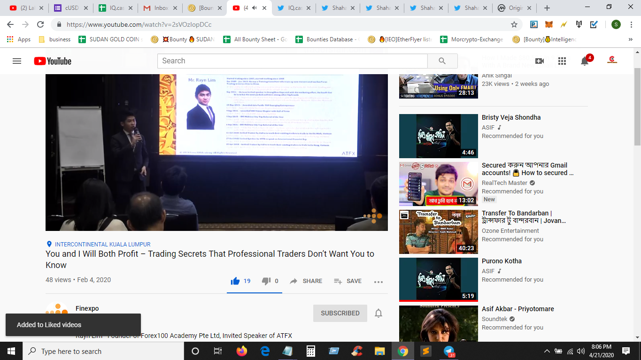Open the create video camera icon

[540, 61]
